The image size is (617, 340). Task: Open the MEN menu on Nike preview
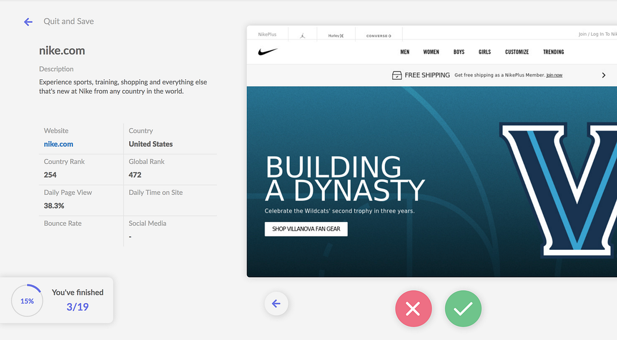coord(405,52)
